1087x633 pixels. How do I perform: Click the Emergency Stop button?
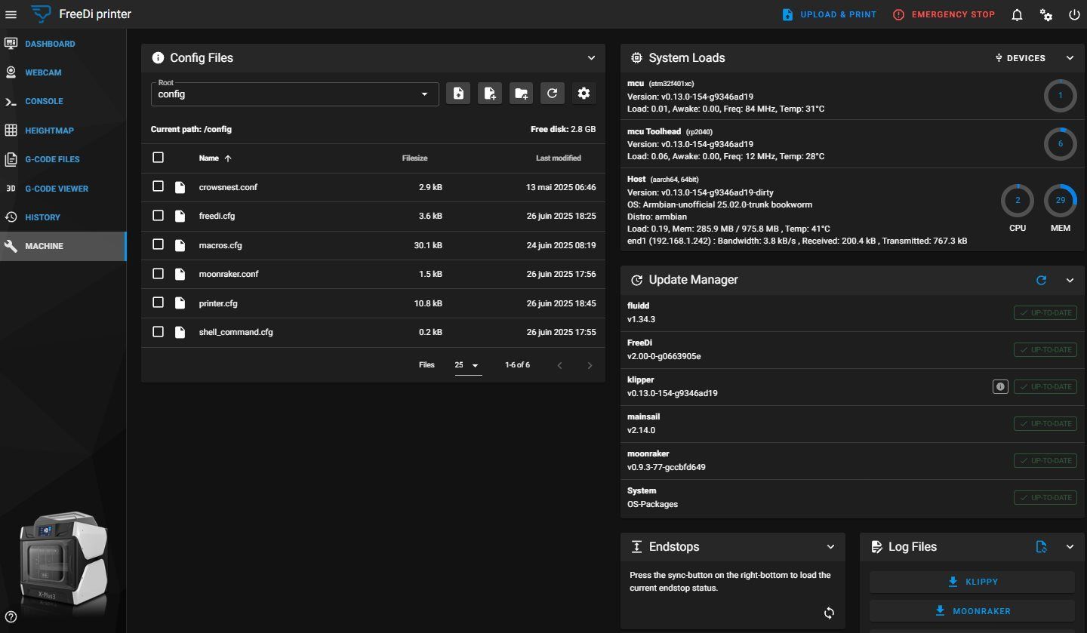(944, 14)
